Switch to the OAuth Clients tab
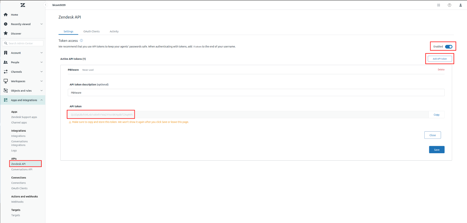467x223 pixels. [91, 31]
